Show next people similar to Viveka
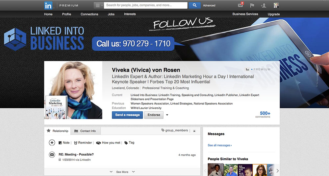This screenshot has width=329, height=176. 277,171
